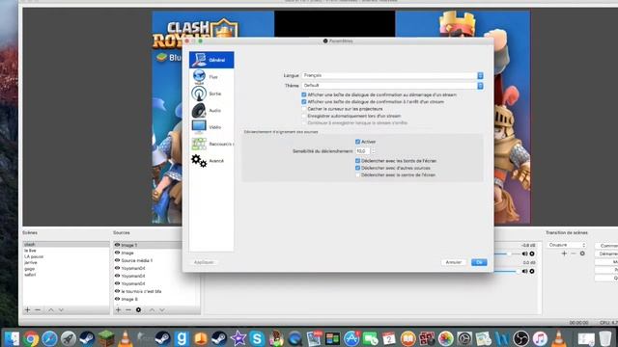Screen dimensions: 618x347
Task: Click the Sensibilité du déclenchement value field
Action: click(363, 151)
